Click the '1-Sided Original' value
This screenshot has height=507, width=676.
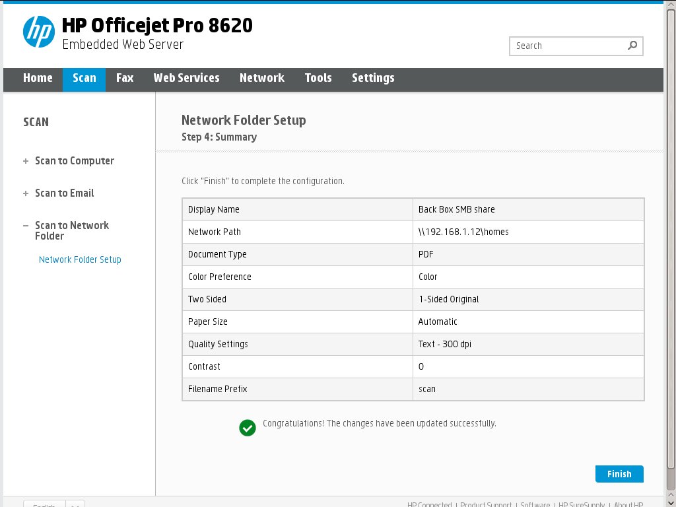(x=449, y=299)
